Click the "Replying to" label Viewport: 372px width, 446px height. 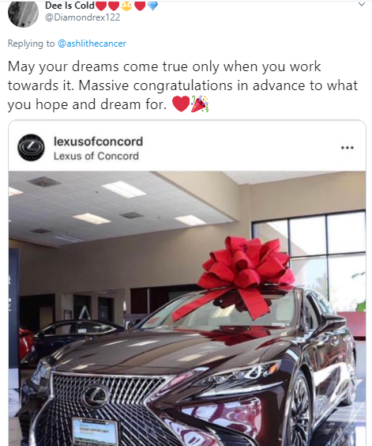(31, 43)
